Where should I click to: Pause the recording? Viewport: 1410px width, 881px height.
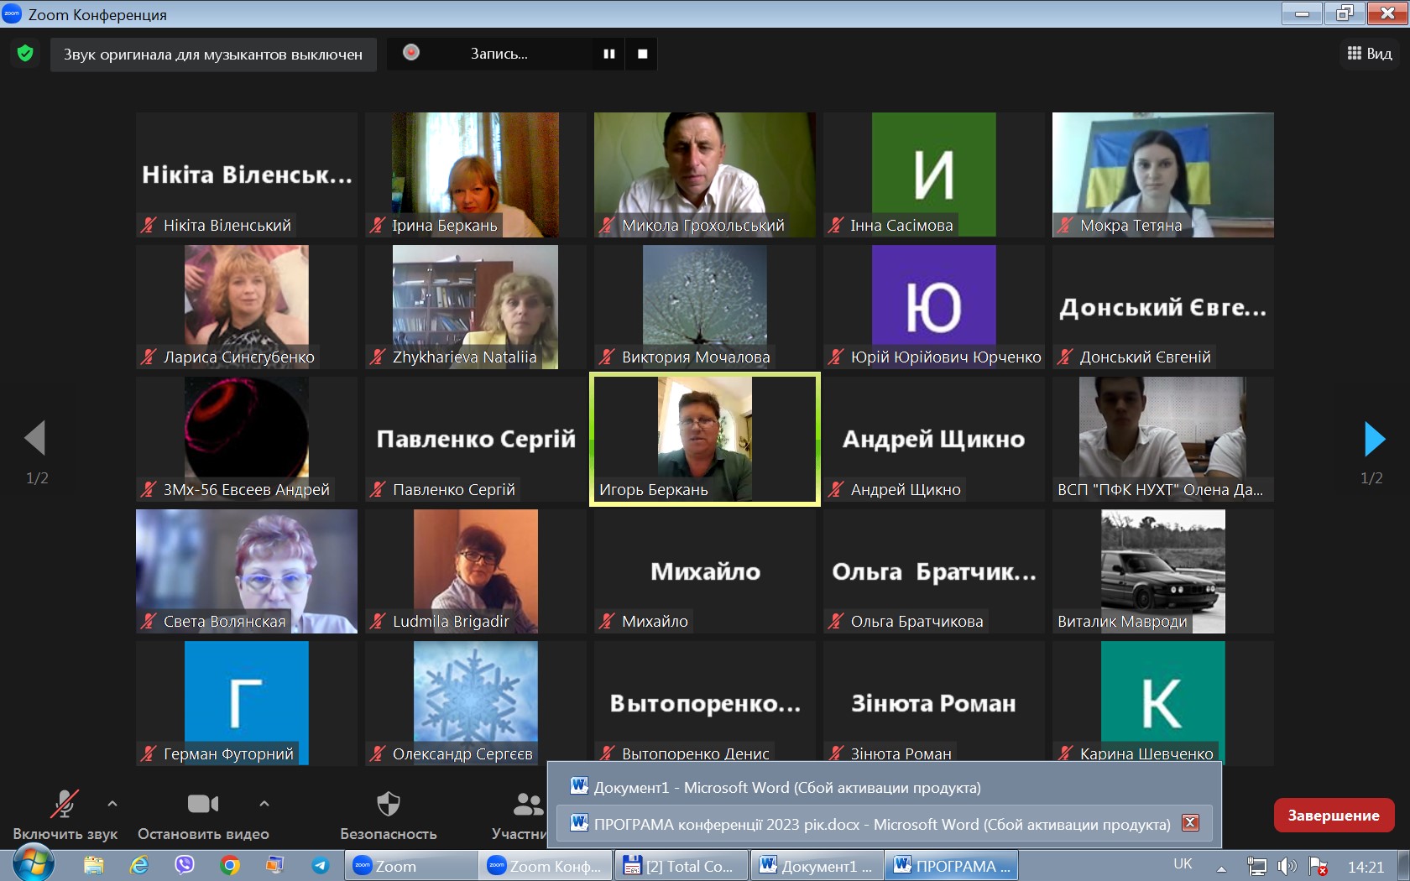click(609, 54)
